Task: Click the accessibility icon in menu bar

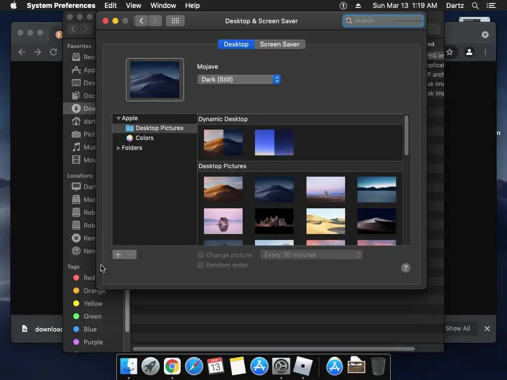Action: (x=343, y=5)
